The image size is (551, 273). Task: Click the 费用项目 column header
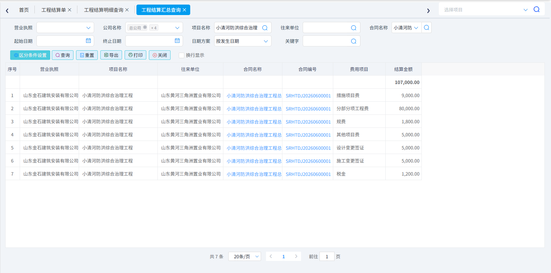[x=359, y=69]
